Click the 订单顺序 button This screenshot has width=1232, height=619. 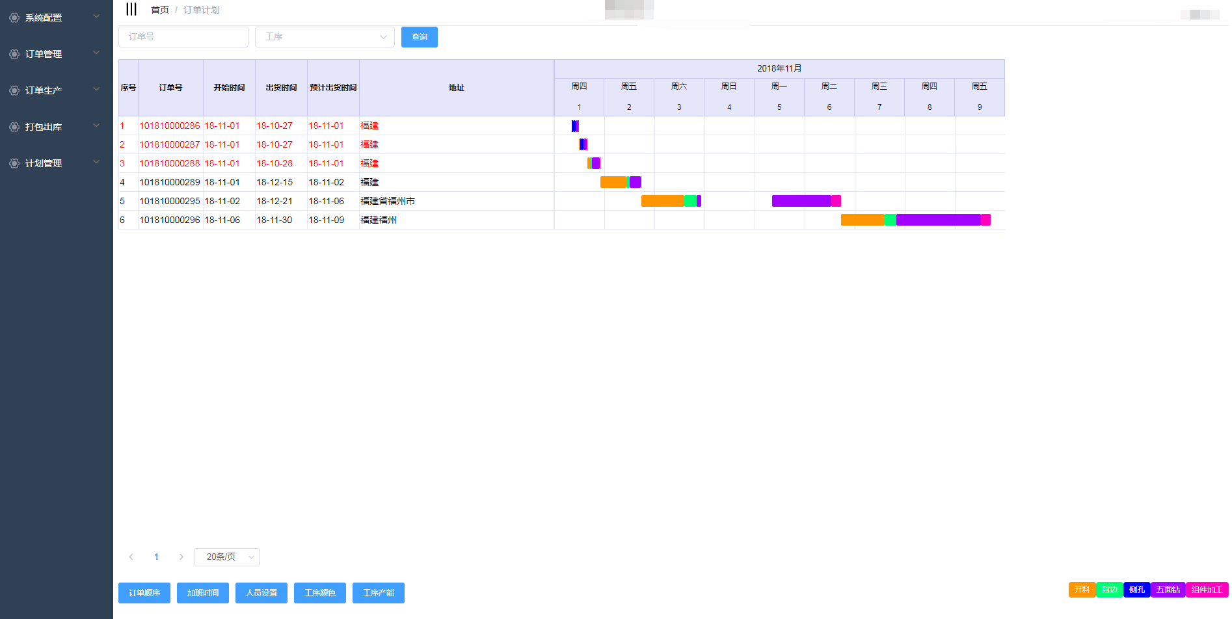pos(144,593)
